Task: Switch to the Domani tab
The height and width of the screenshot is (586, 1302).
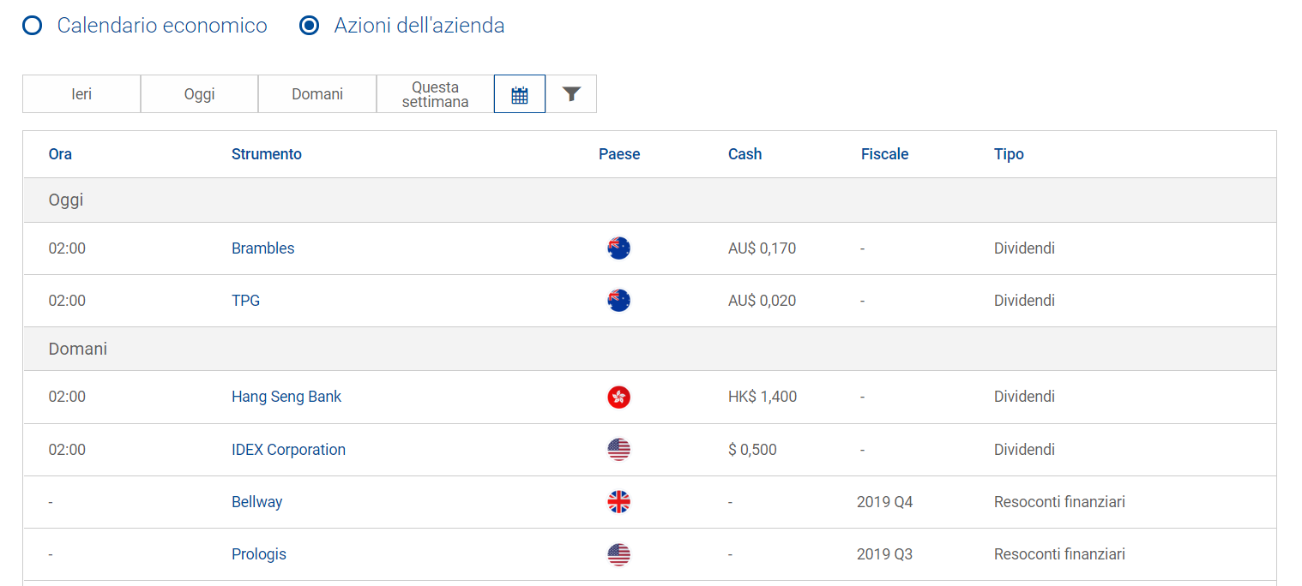Action: 317,94
